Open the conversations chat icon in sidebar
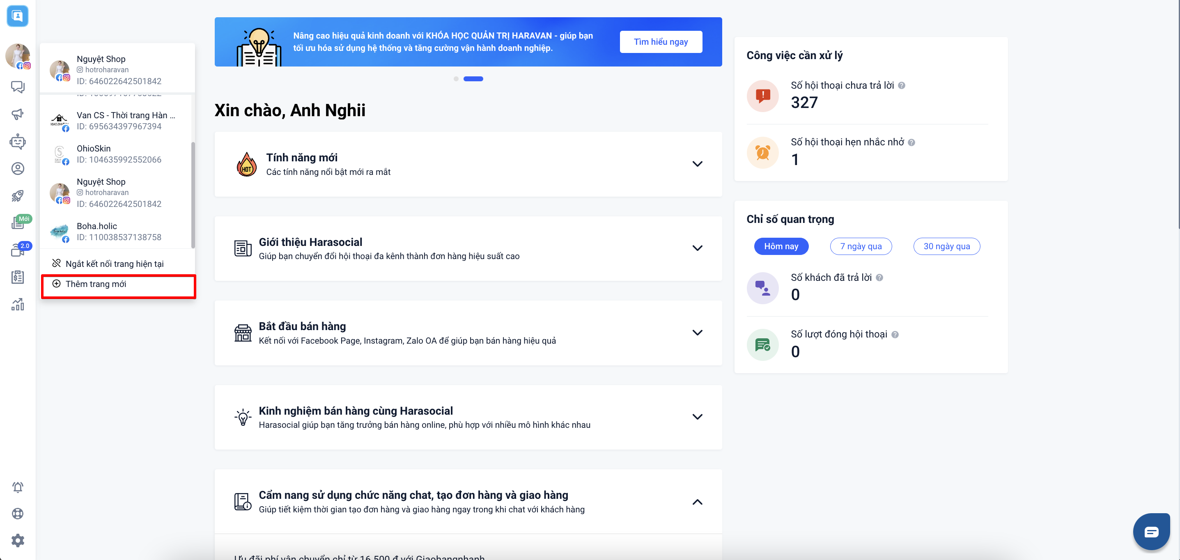 tap(17, 87)
